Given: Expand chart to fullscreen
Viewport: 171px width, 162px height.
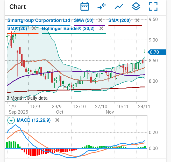Looking at the screenshot, I should click(153, 6).
